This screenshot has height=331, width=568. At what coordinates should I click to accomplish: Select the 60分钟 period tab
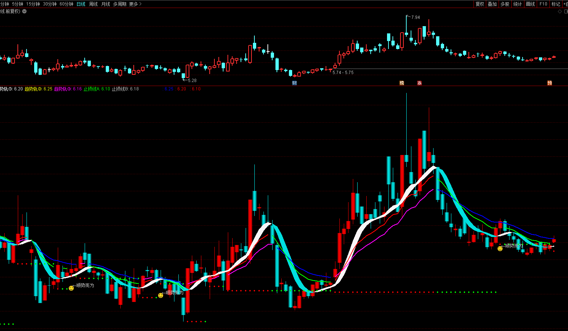(66, 4)
